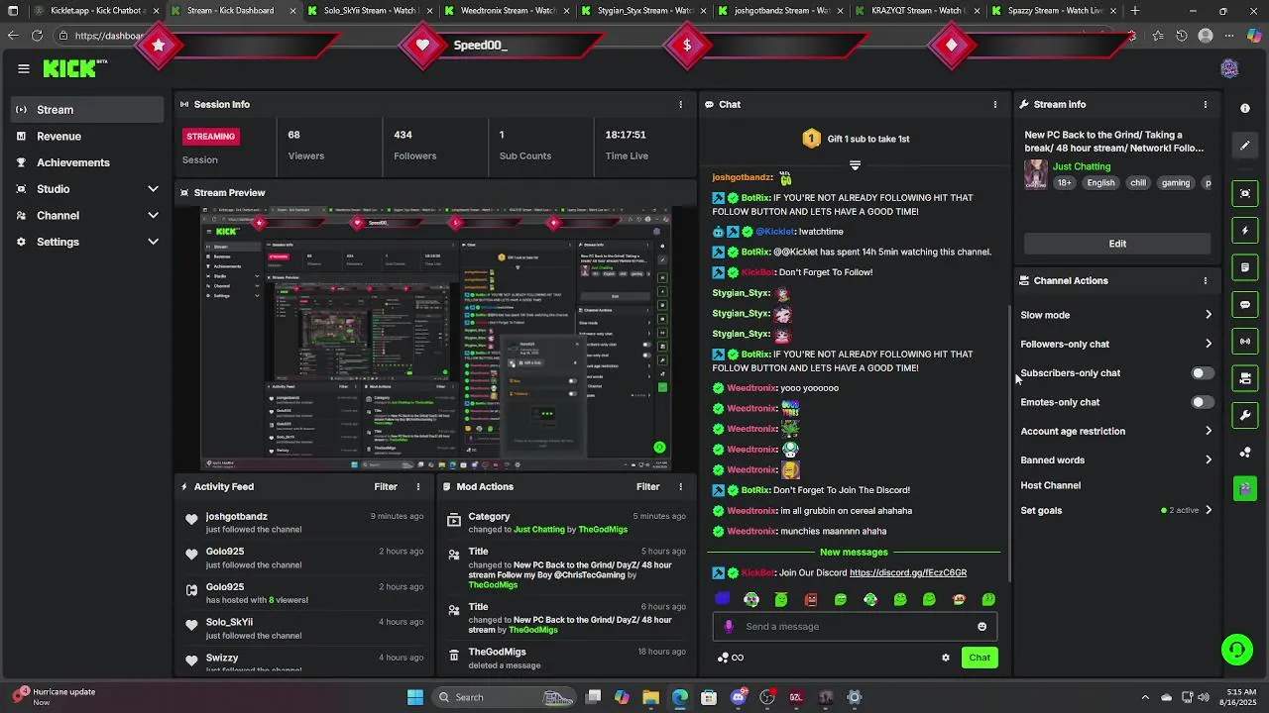Open Session Info options menu (three dots)
This screenshot has width=1269, height=713.
point(680,104)
